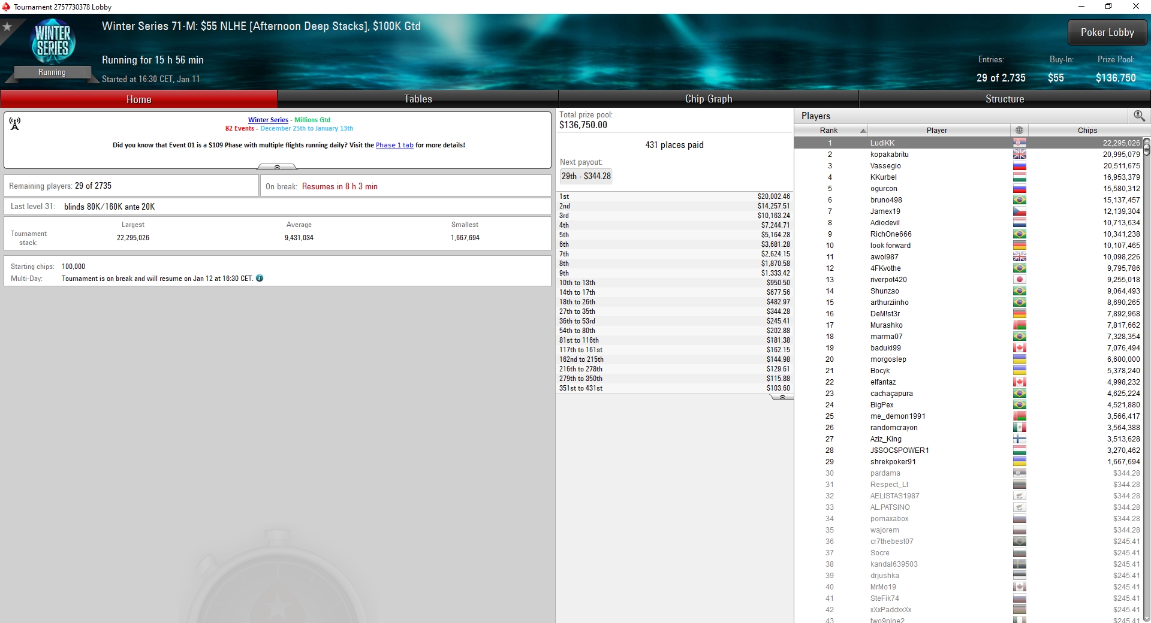
Task: Sort by Player name column header
Action: 938,130
